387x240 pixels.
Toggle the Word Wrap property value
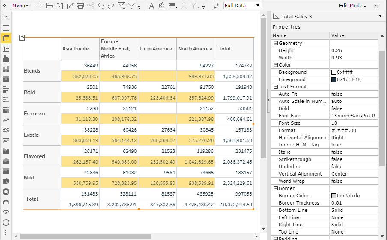pyautogui.click(x=354, y=181)
